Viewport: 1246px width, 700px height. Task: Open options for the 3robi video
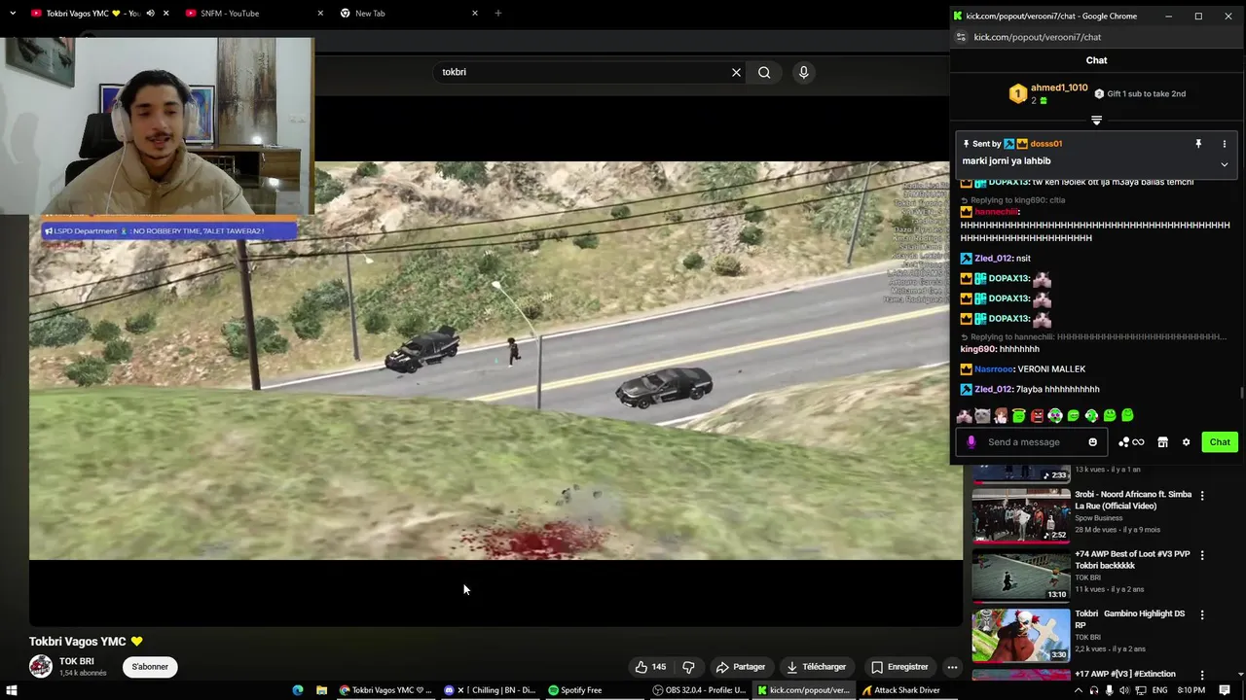tap(1202, 496)
